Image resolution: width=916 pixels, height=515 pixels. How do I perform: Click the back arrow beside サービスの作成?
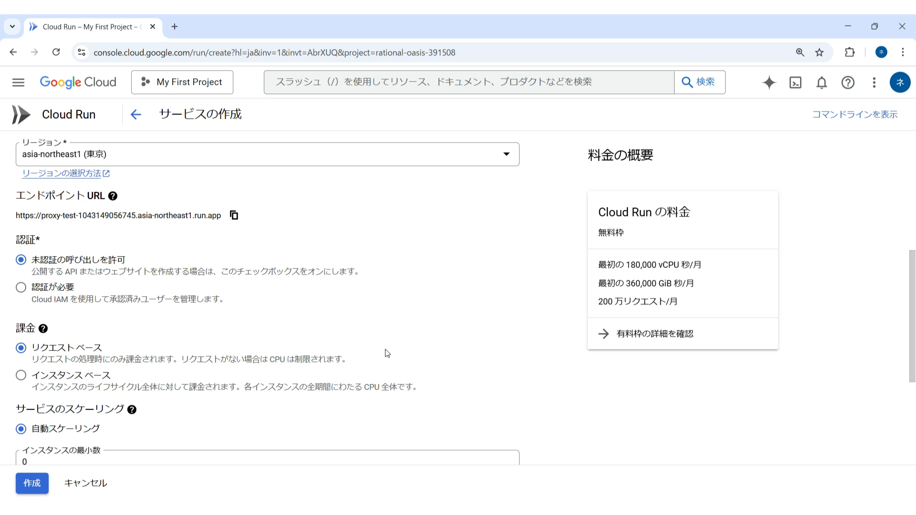(135, 114)
